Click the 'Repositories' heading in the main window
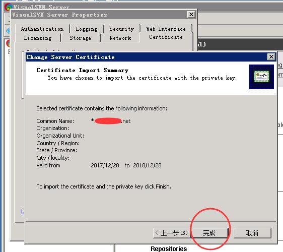This screenshot has height=252, width=283. [169, 249]
